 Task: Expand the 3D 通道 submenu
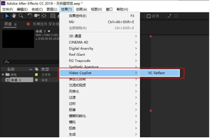[100, 36]
